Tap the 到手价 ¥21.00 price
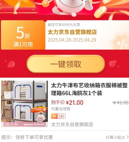This screenshot has width=129, height=142. (67, 102)
